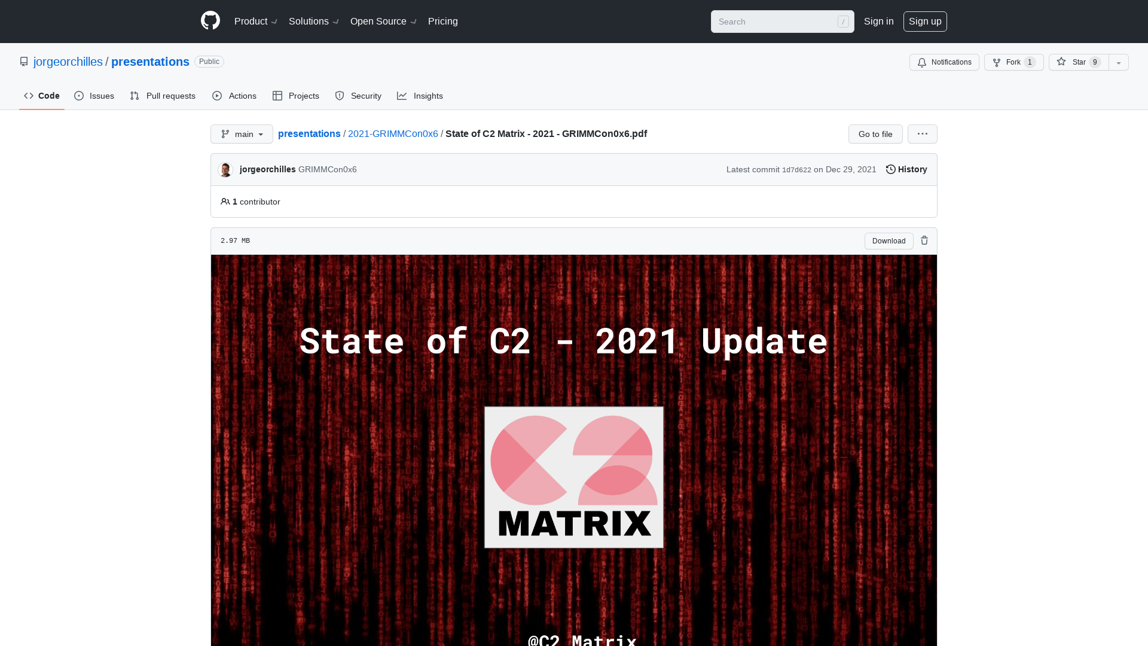1148x646 pixels.
Task: Switch to the Pull requests tab
Action: (163, 96)
